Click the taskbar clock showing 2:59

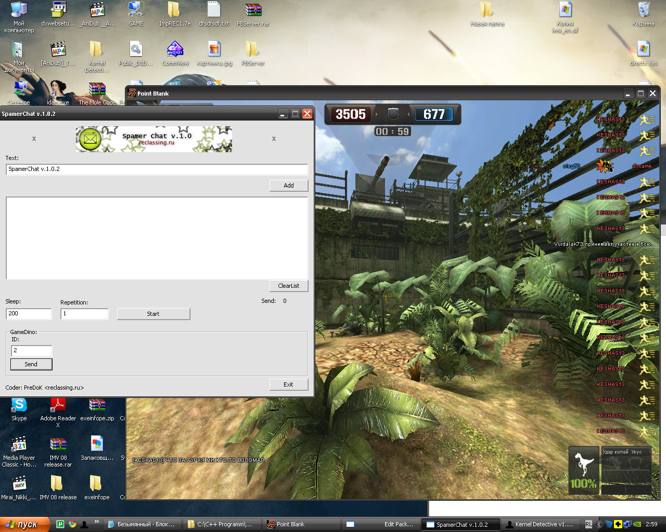651,524
